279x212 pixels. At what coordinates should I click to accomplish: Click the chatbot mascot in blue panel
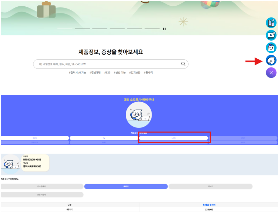click(139, 115)
